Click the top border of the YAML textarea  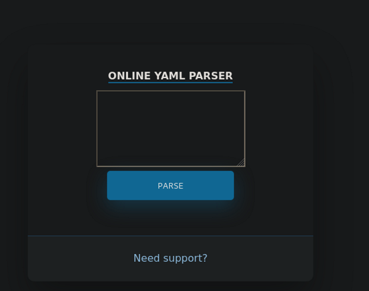tap(171, 91)
